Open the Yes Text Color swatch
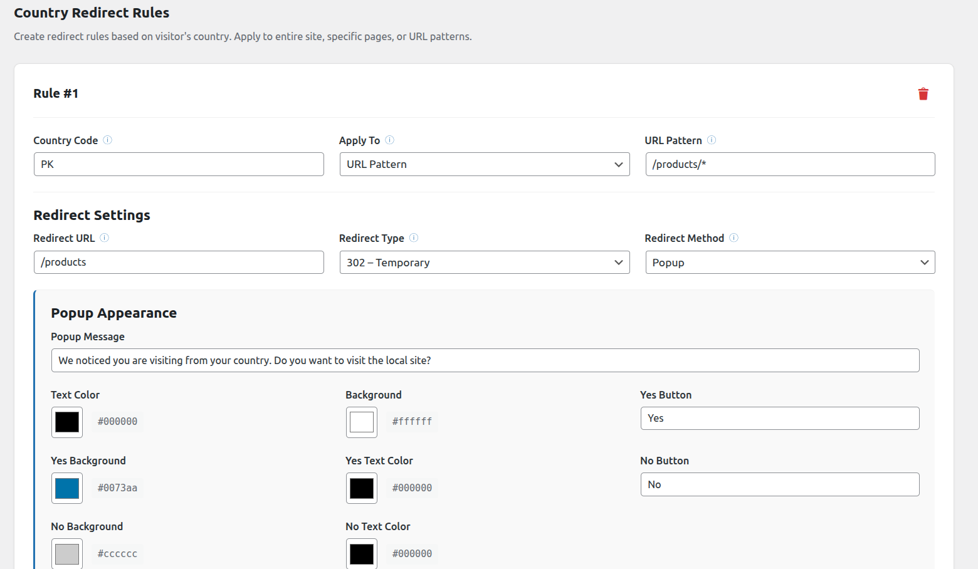 pyautogui.click(x=362, y=488)
